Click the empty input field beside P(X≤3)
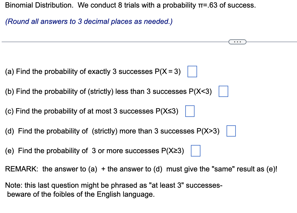 point(190,111)
